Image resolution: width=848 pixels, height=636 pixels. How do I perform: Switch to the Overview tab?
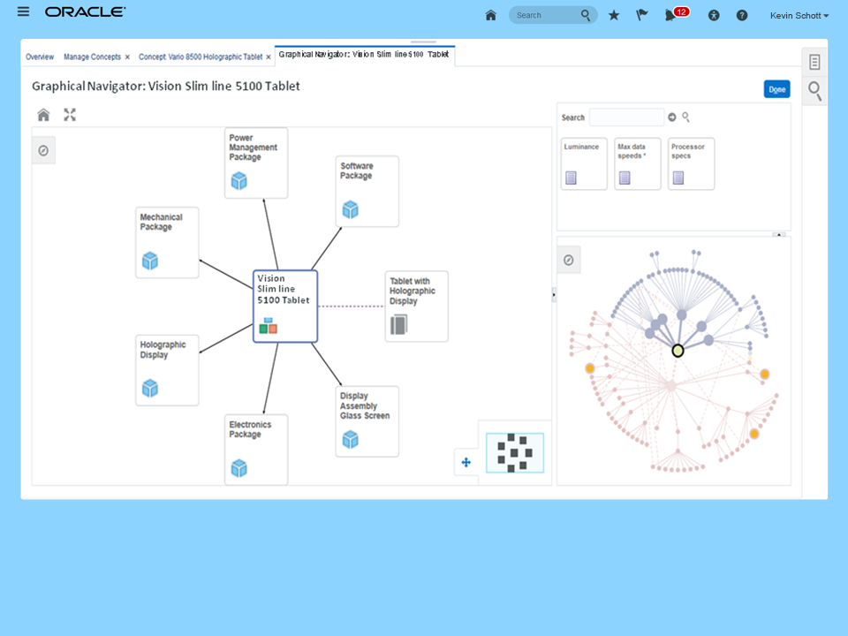[x=40, y=57]
